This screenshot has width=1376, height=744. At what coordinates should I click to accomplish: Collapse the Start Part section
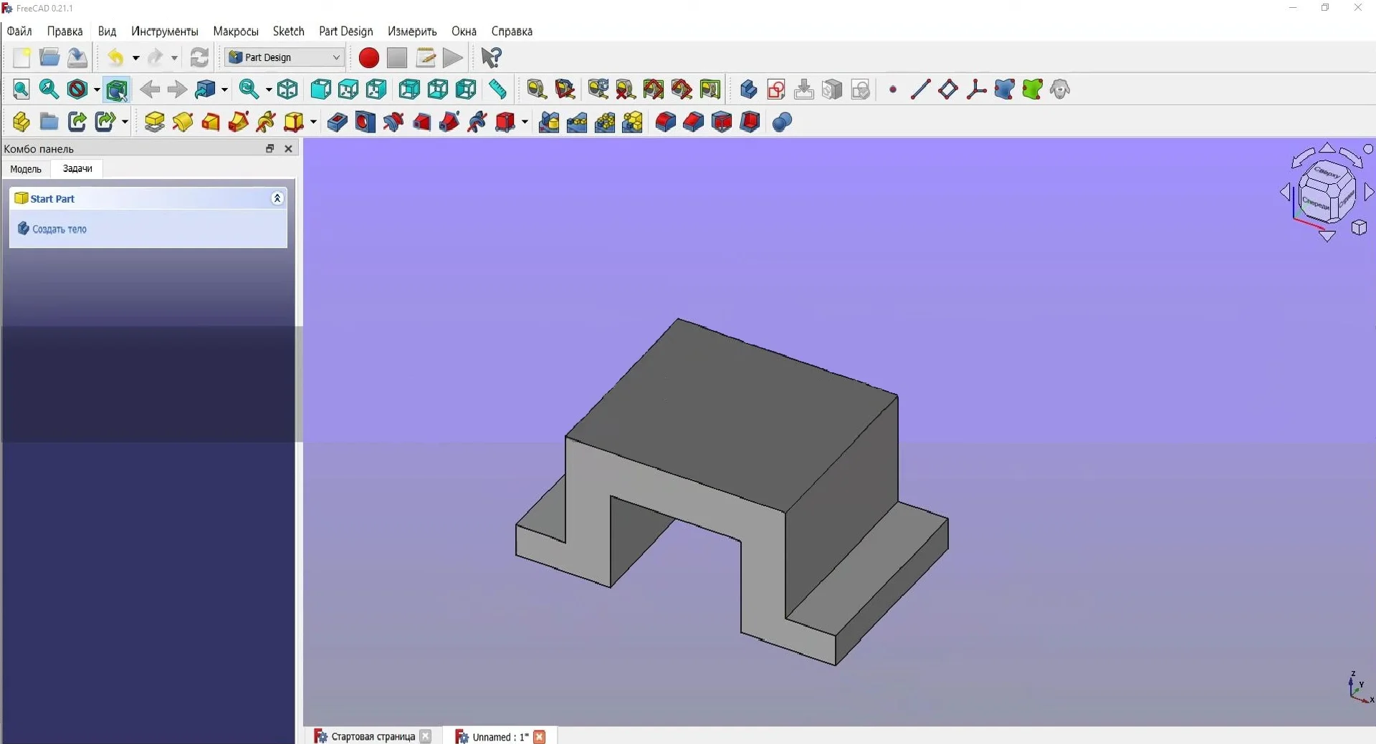(x=277, y=198)
